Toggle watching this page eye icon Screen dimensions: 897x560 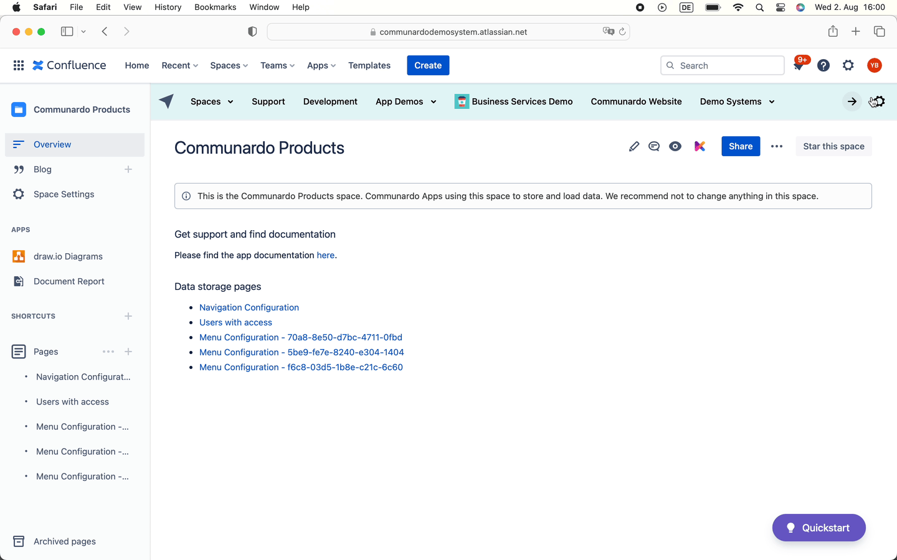coord(675,146)
